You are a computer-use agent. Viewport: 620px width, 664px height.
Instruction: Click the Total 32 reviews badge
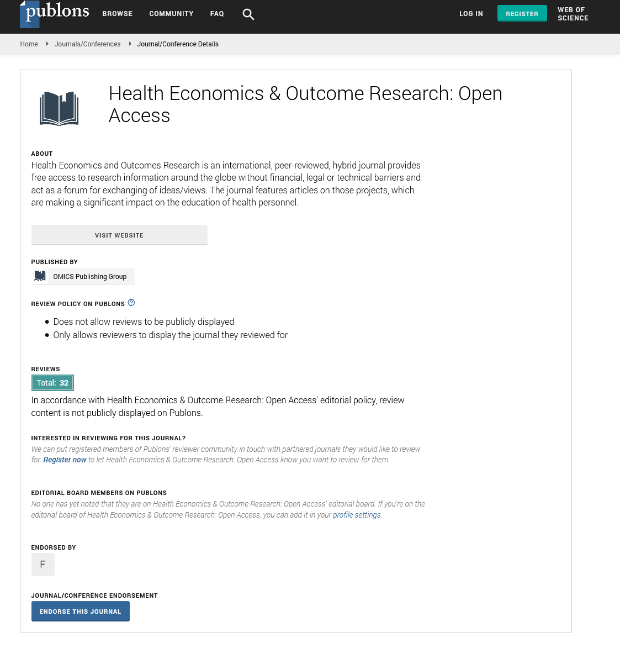pyautogui.click(x=52, y=383)
